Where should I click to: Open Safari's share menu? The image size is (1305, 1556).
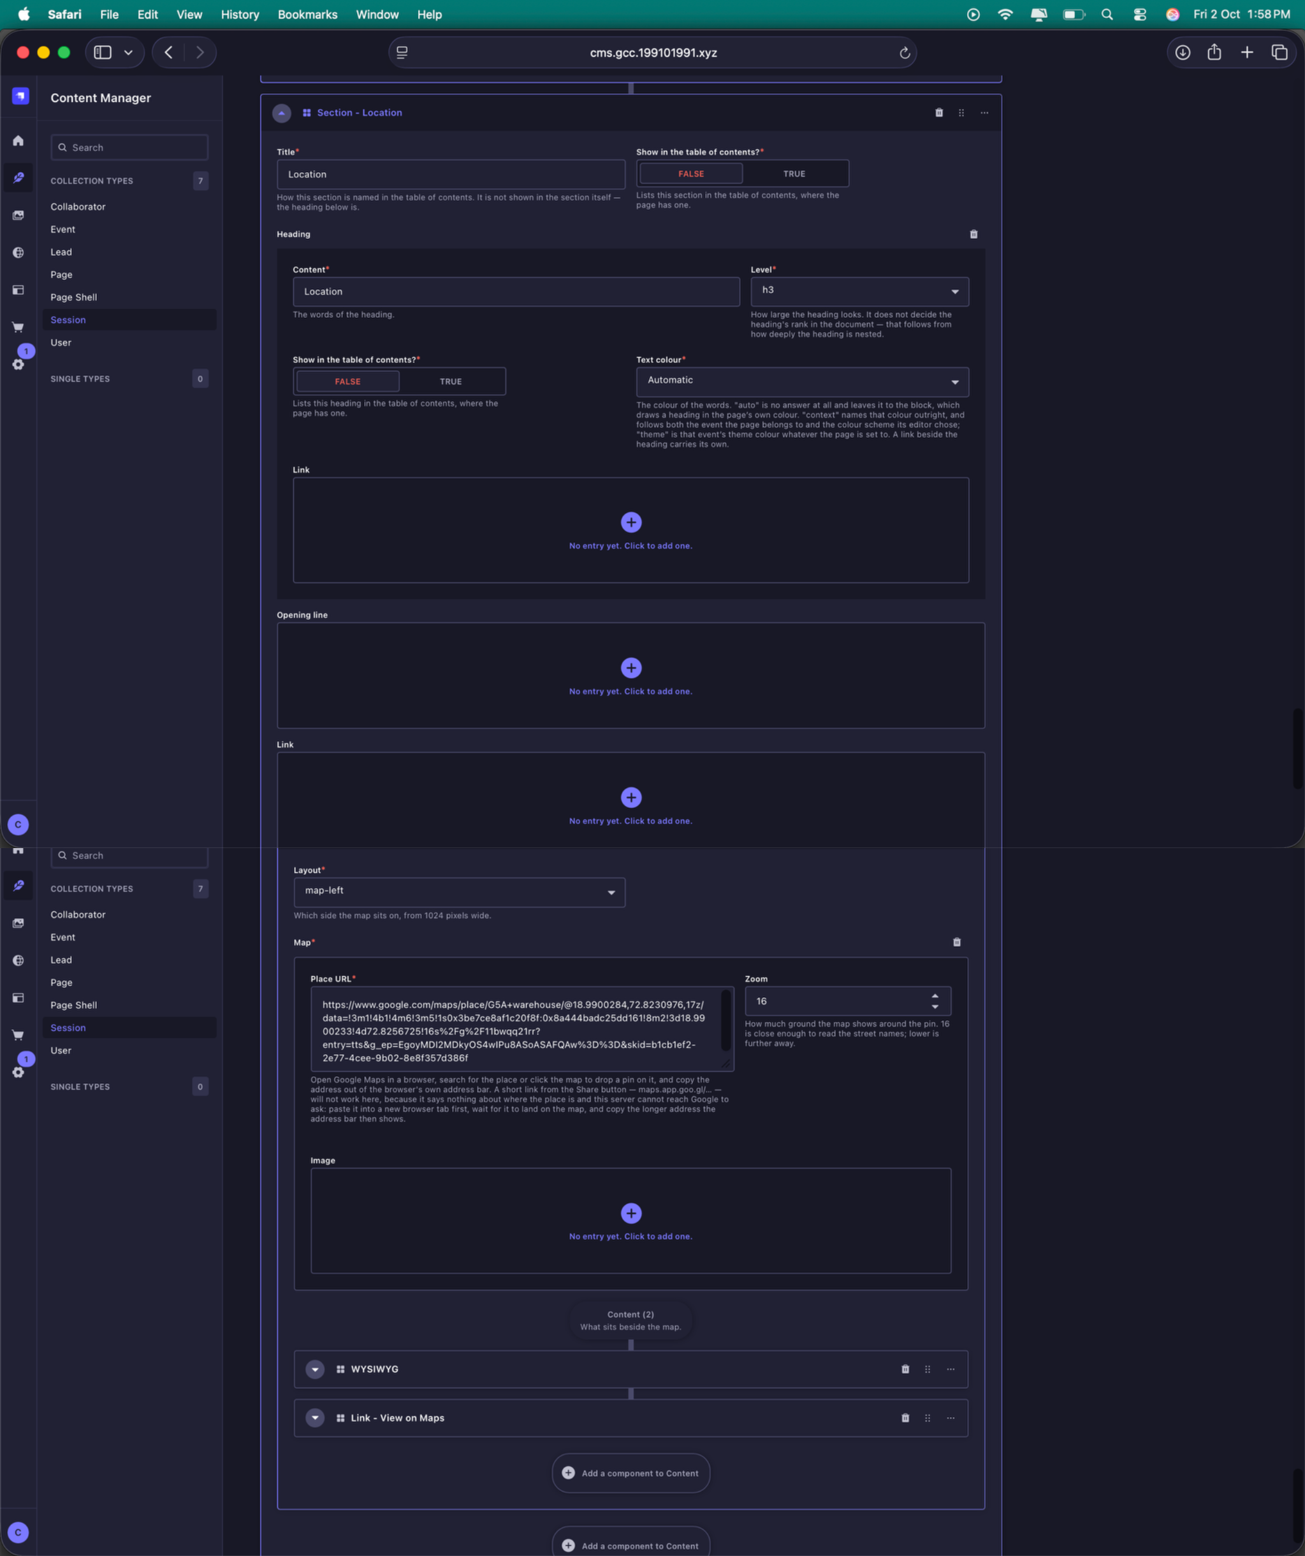coord(1214,52)
